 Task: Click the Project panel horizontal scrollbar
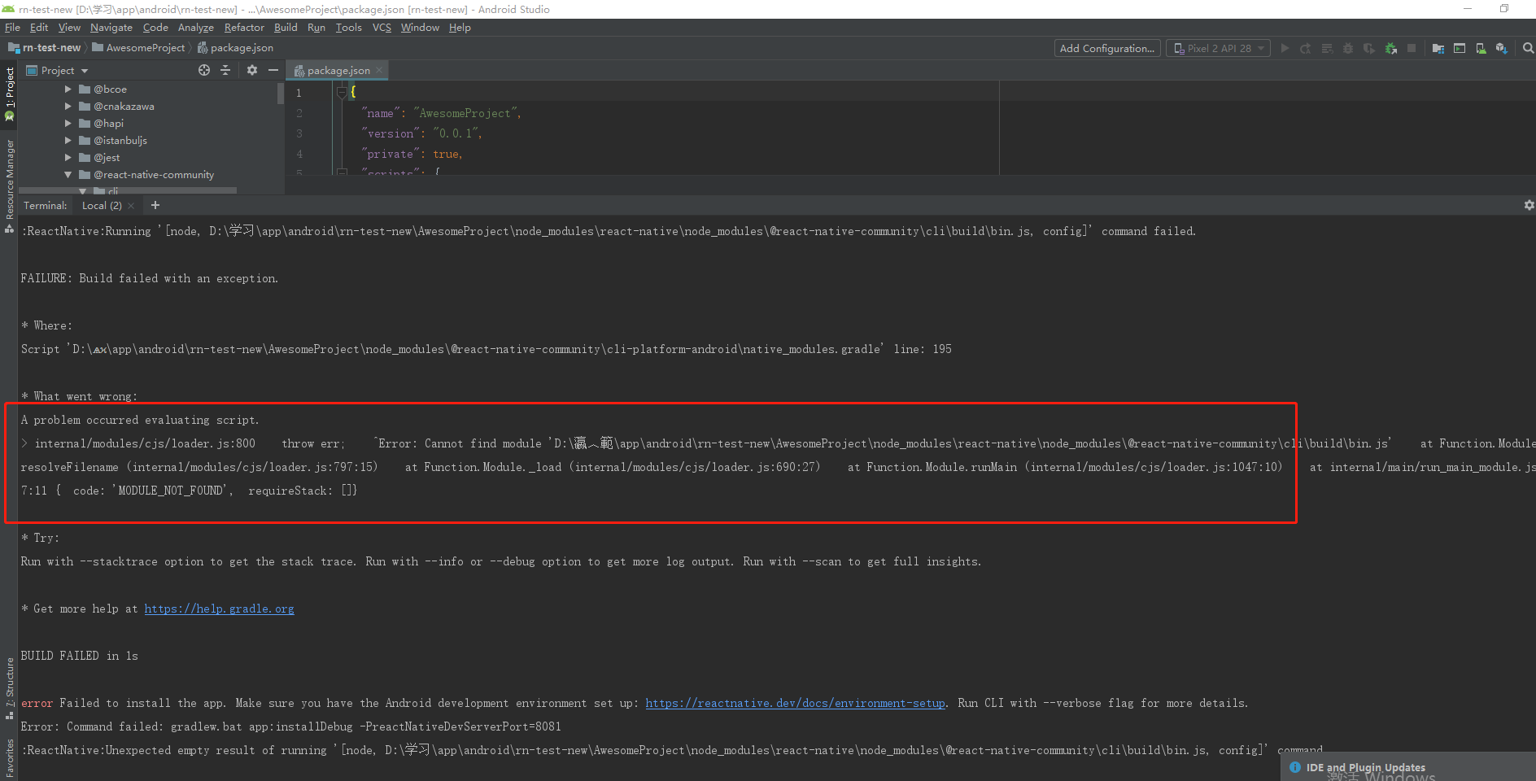[x=128, y=190]
